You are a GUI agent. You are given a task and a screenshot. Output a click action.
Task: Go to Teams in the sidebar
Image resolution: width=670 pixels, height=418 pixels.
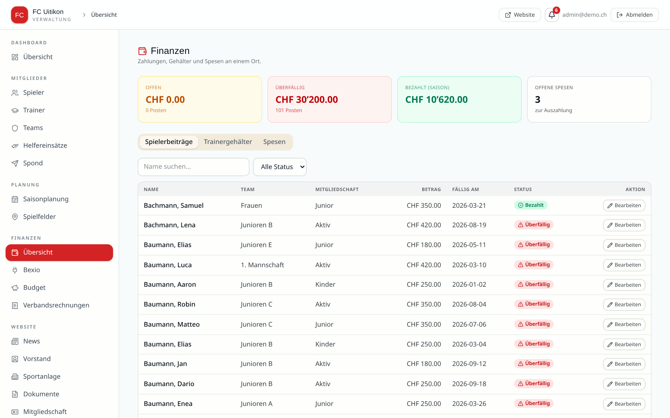pyautogui.click(x=59, y=128)
